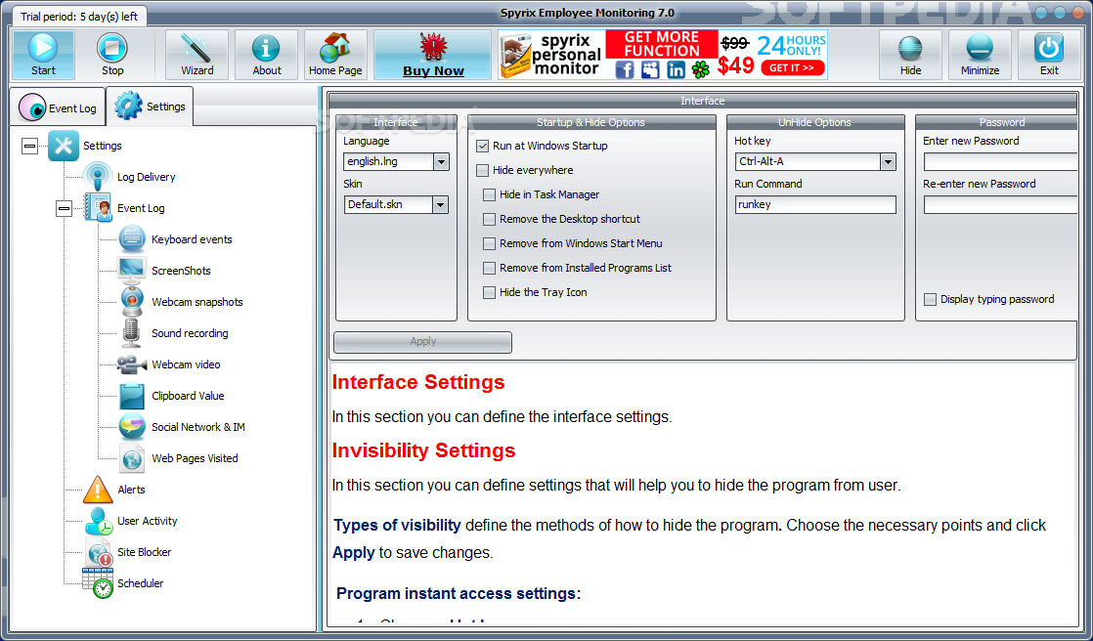Click GET IT button in advertisement

click(792, 67)
